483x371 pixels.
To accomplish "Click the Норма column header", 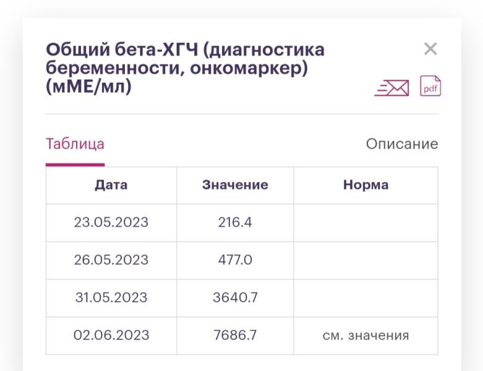I will click(365, 185).
